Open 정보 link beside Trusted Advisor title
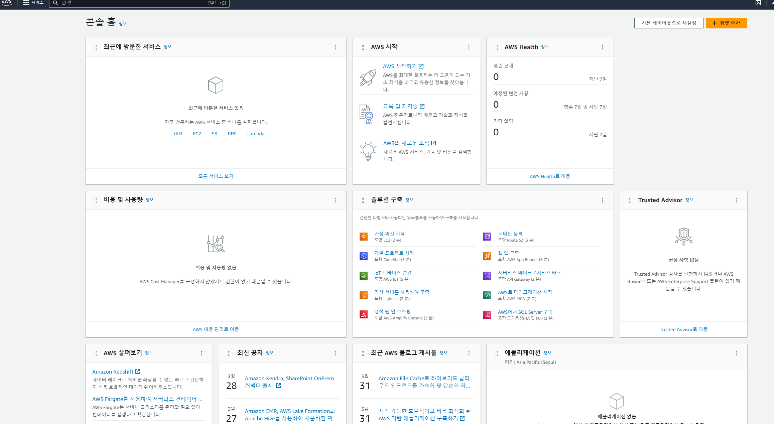This screenshot has height=424, width=774. click(689, 200)
